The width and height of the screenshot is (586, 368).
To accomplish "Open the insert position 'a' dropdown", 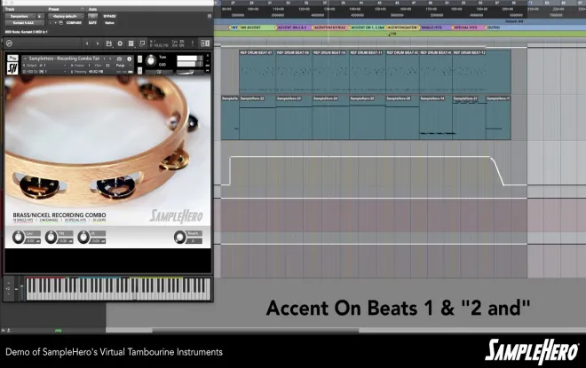I will 40,17.
